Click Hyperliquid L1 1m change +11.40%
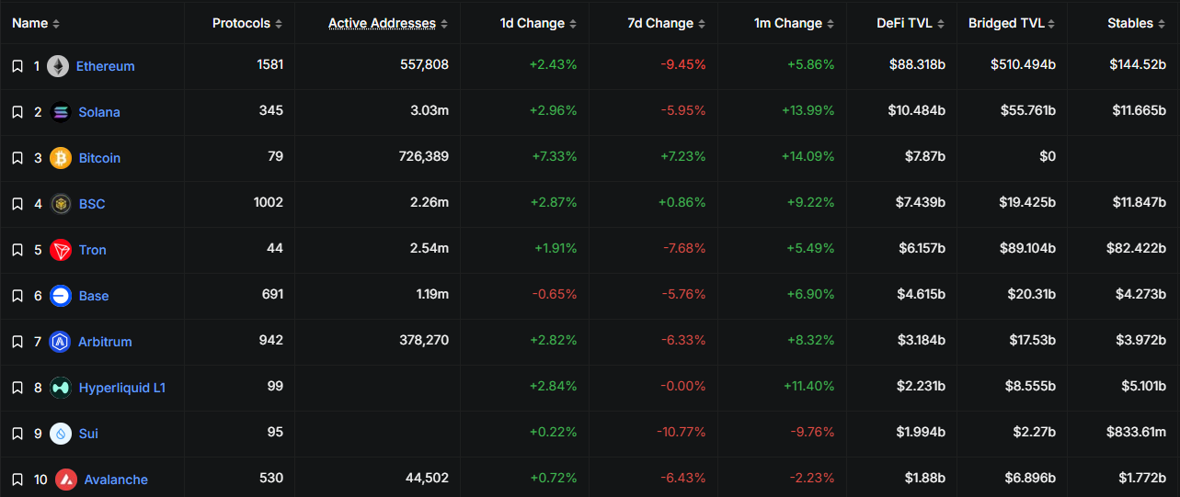 808,386
